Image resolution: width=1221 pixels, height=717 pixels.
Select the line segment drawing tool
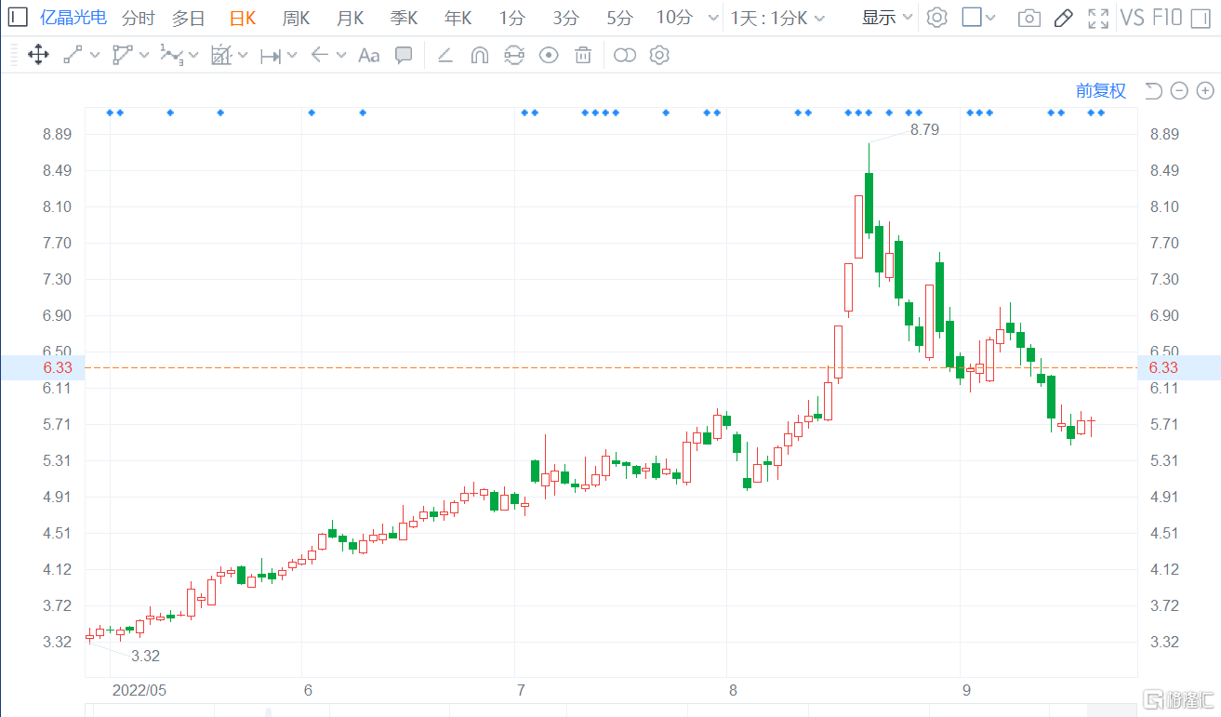[73, 55]
